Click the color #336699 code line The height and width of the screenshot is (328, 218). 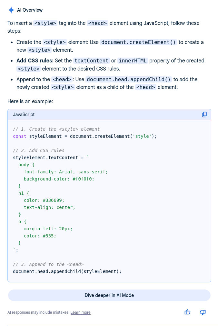pyautogui.click(x=44, y=200)
